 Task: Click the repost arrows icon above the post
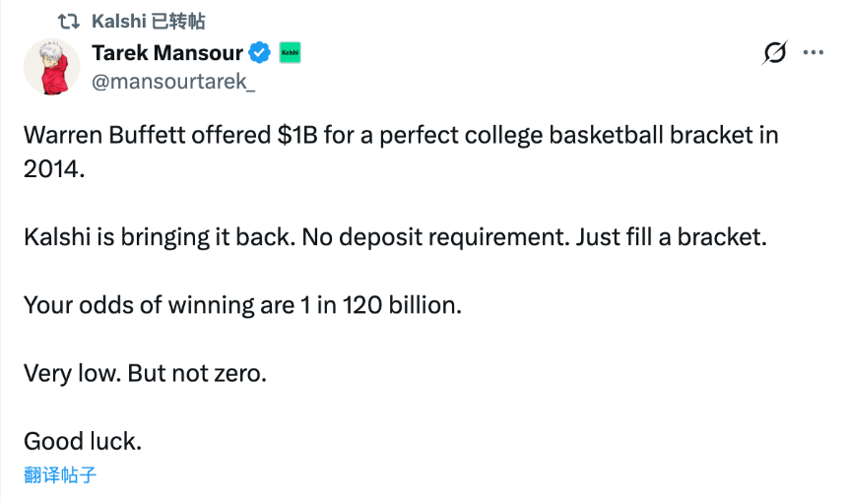68,21
